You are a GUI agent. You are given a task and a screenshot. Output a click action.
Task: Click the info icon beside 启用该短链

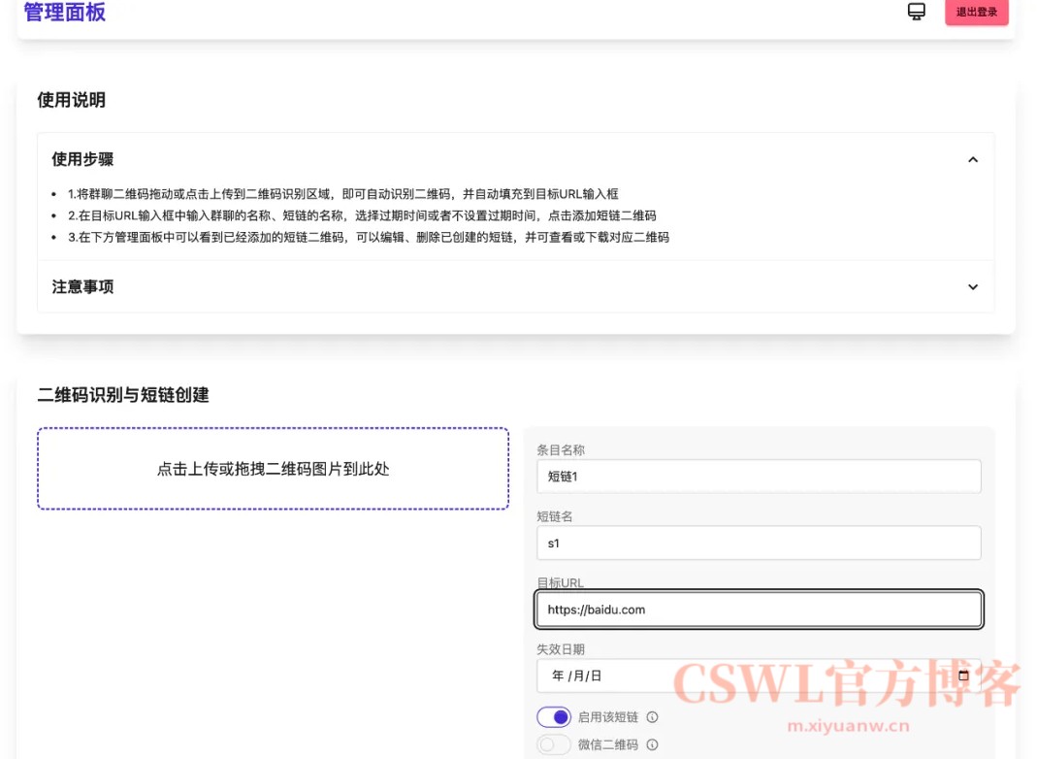click(x=652, y=717)
